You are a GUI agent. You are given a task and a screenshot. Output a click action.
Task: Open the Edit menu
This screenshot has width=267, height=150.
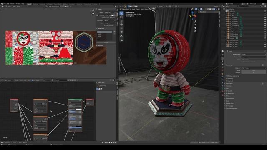pos(8,4)
